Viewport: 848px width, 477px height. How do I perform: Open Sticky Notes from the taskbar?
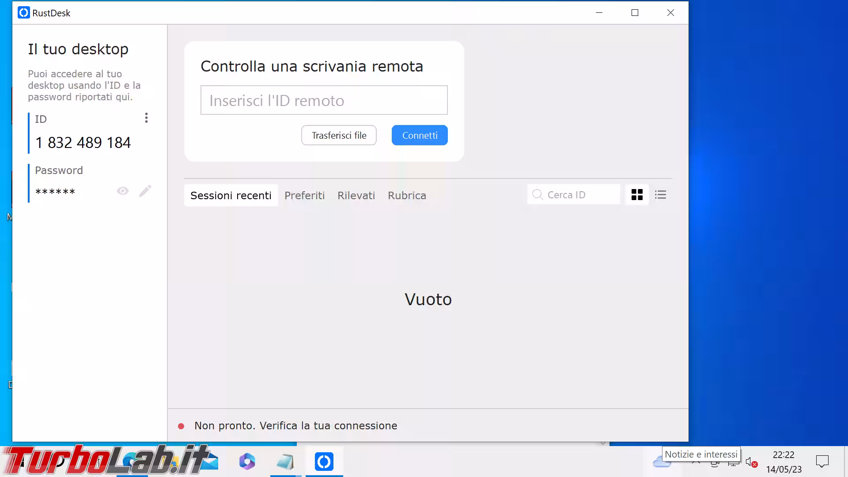tap(285, 461)
